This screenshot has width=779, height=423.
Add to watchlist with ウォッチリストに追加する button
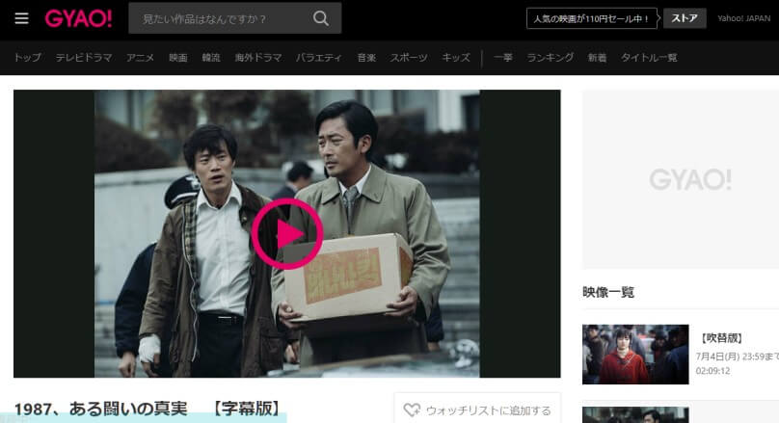477,410
